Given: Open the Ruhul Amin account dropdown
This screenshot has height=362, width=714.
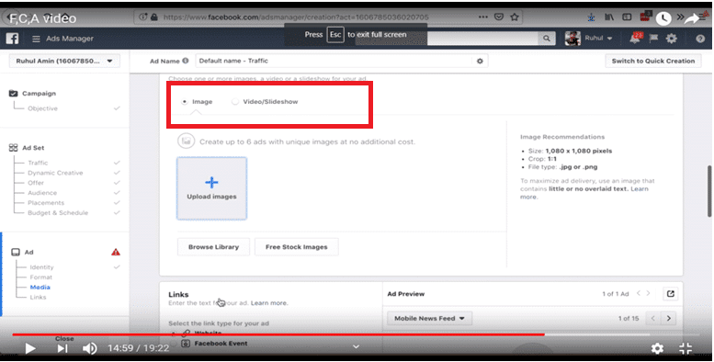Looking at the screenshot, I should (x=64, y=61).
